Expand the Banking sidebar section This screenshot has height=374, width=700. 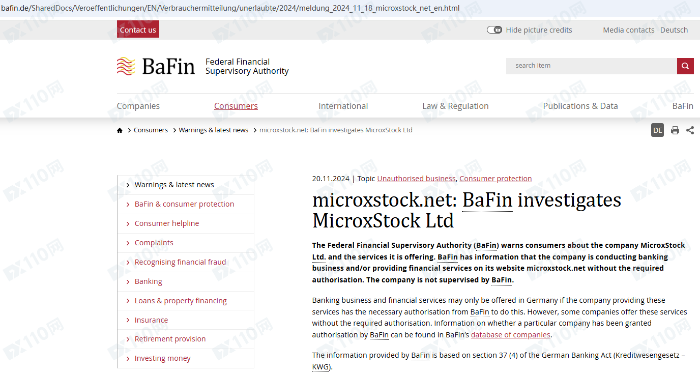point(148,281)
